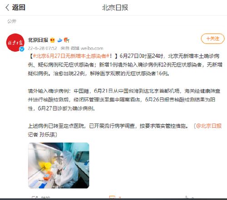This screenshot has height=200, width=227.
Task: Click the like icon at bottom right
Action: click(186, 197)
